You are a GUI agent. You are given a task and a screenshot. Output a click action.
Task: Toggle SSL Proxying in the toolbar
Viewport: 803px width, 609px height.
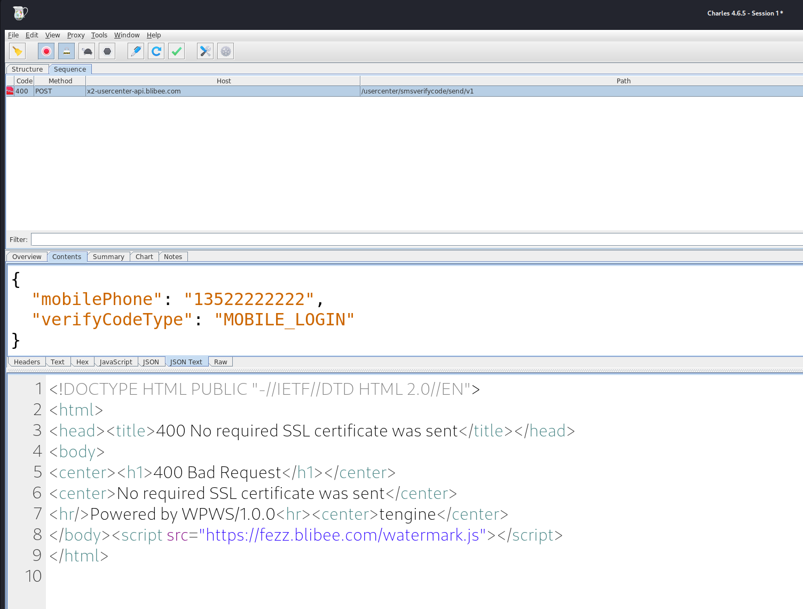[x=67, y=51]
